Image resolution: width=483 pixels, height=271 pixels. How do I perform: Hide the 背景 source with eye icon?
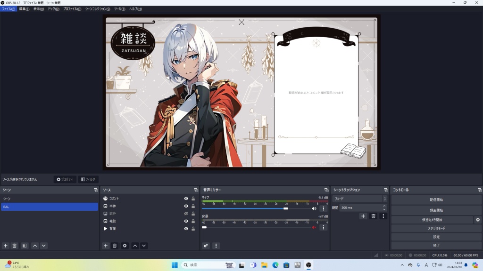(186, 229)
